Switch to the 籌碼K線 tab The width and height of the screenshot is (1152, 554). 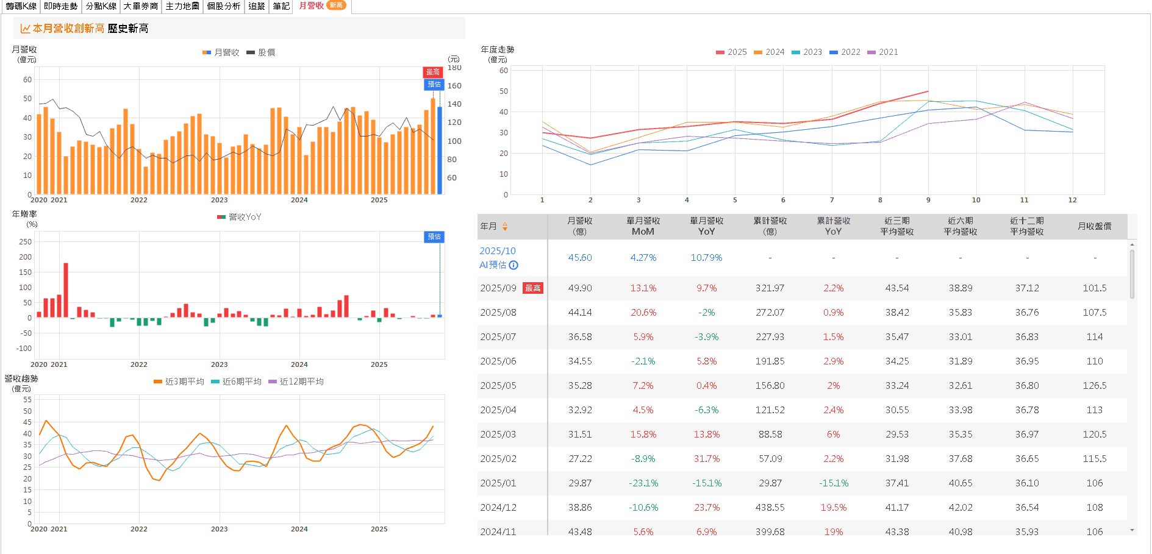(21, 6)
